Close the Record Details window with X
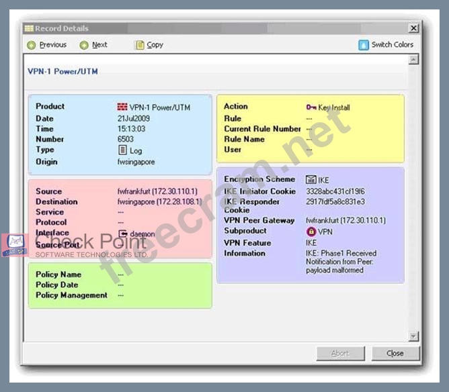The height and width of the screenshot is (392, 449). (x=413, y=28)
